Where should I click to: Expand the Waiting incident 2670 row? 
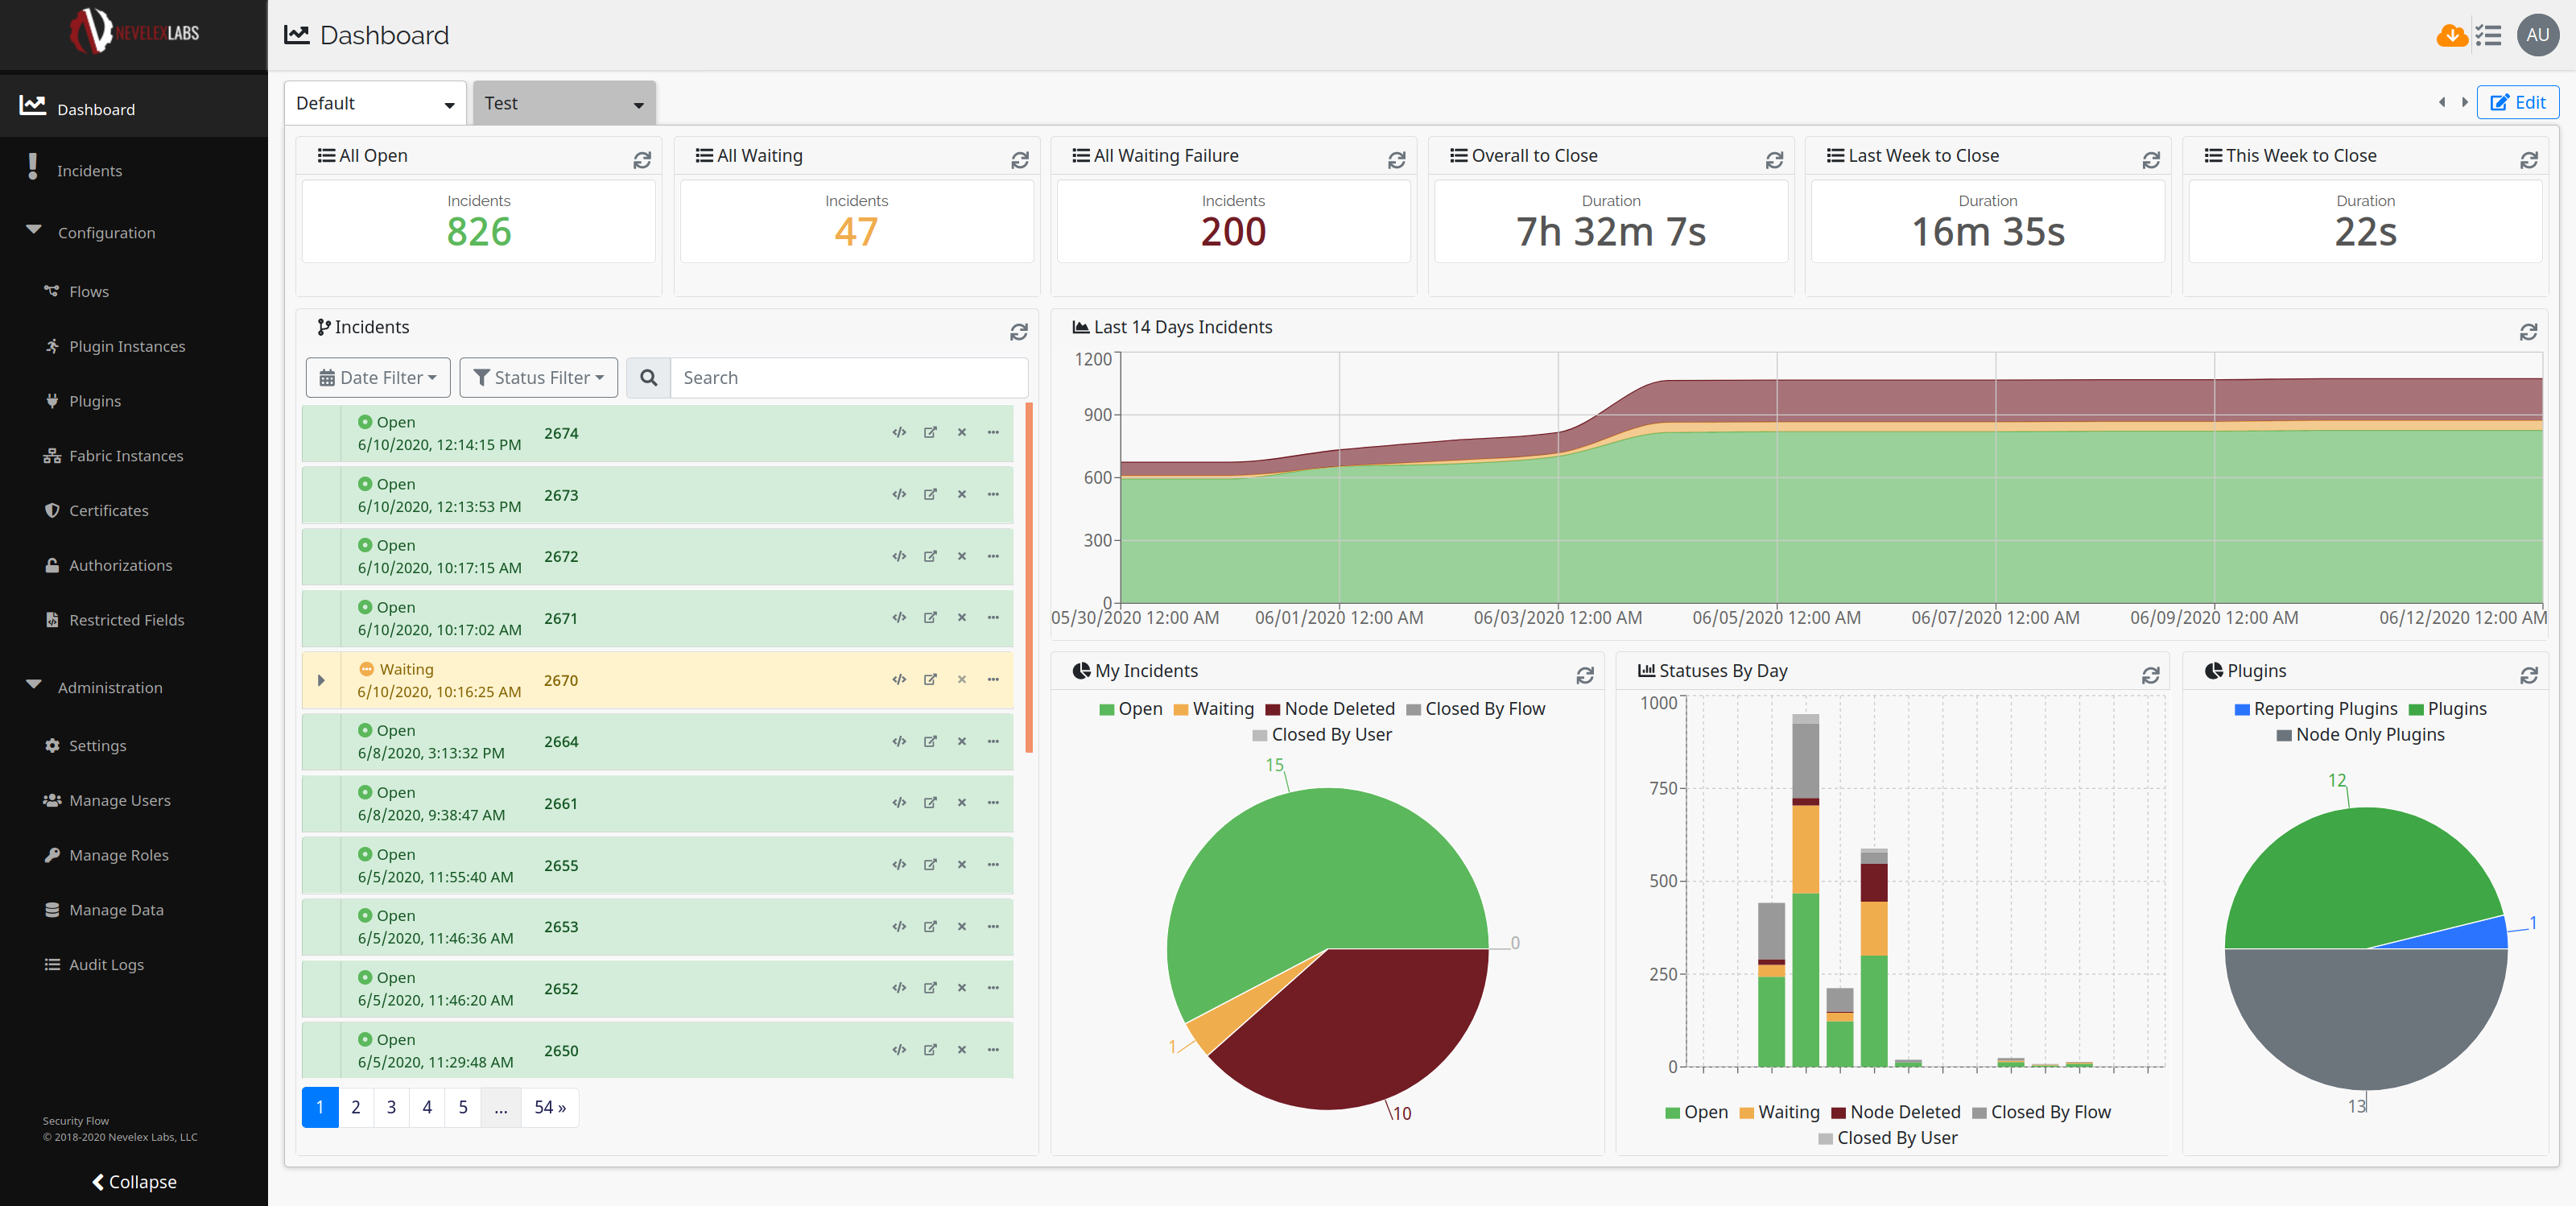click(x=321, y=681)
